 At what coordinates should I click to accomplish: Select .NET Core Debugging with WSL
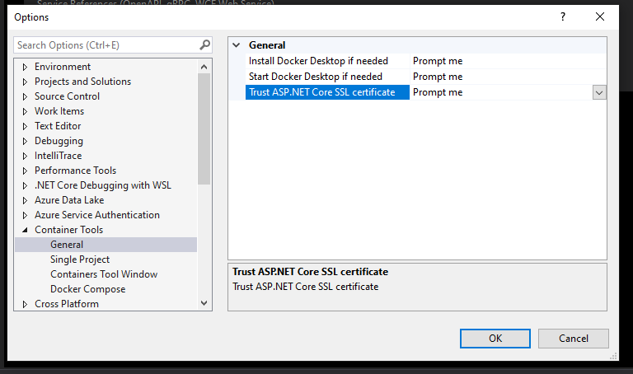pyautogui.click(x=103, y=185)
